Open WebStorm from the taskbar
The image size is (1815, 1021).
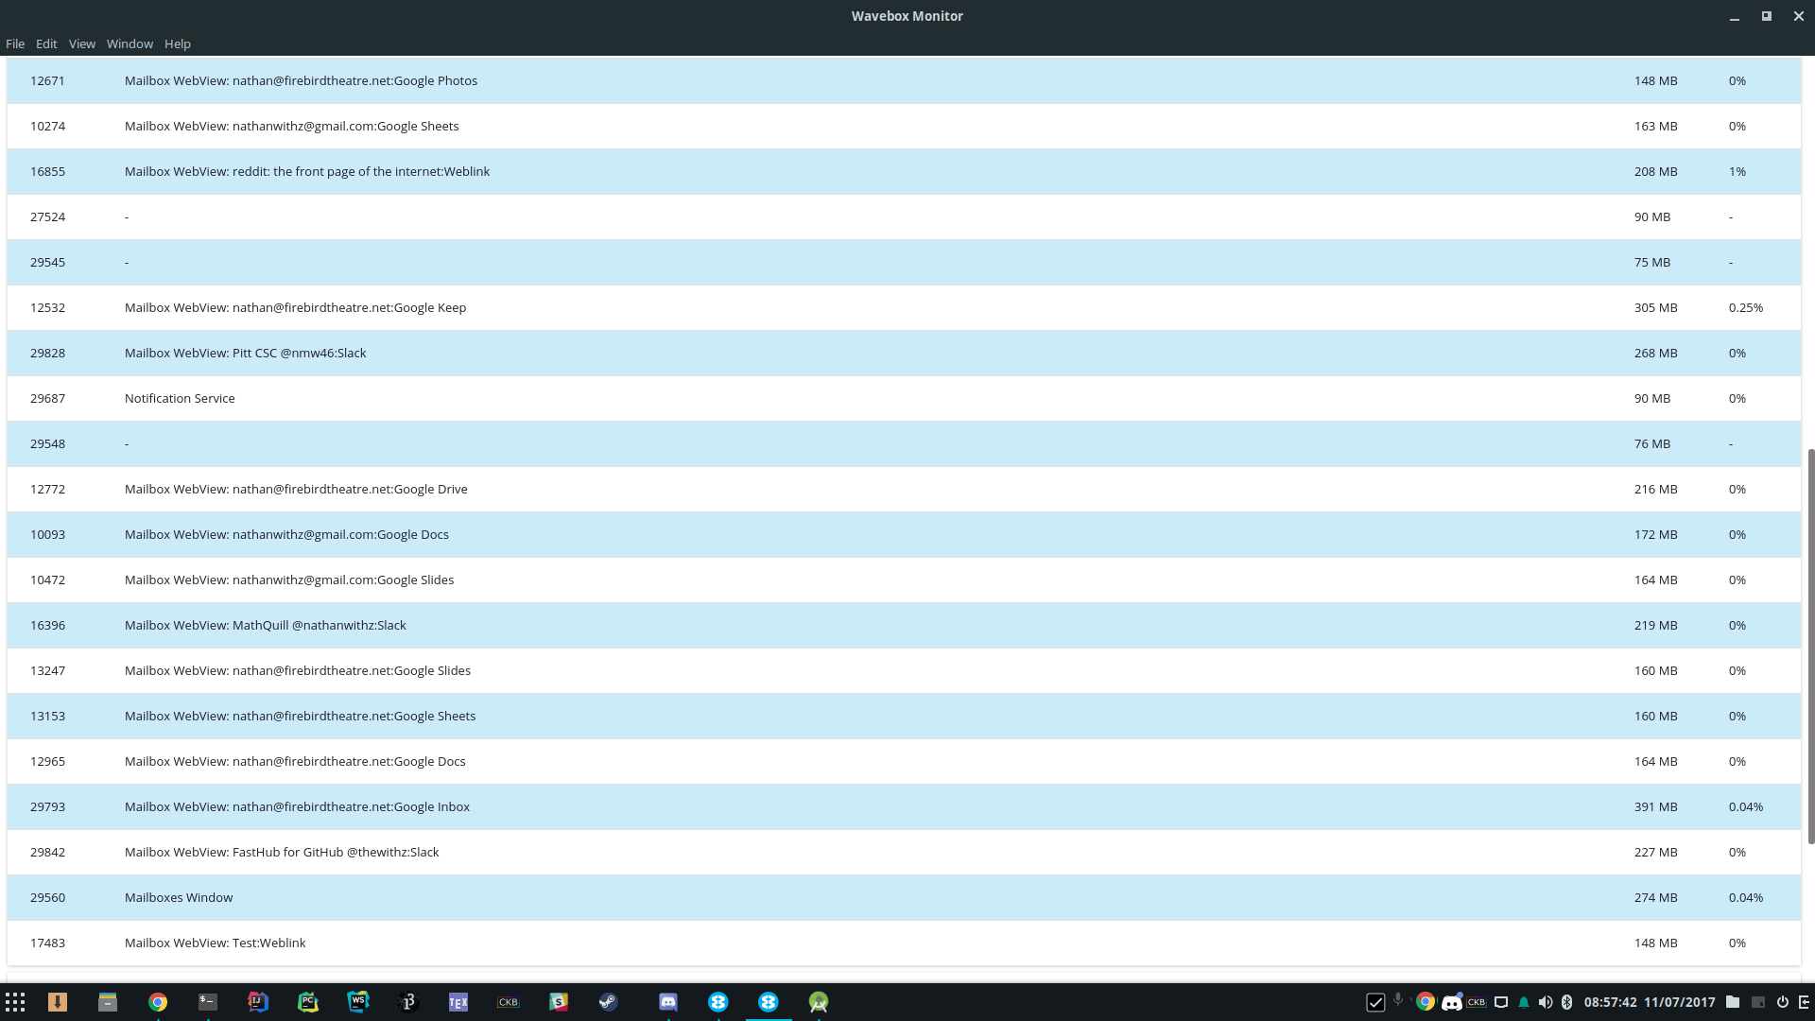358,1002
